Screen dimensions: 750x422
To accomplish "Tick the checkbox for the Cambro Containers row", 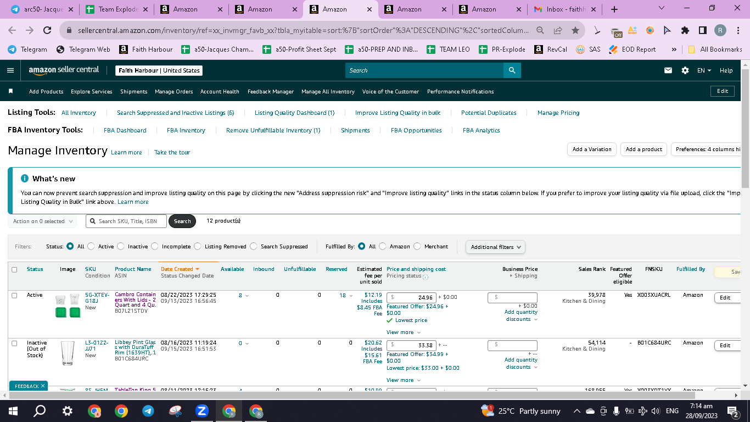I will tap(14, 295).
